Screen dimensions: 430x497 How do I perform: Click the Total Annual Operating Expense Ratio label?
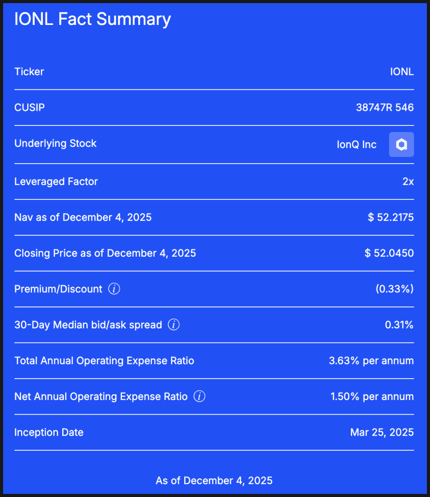coord(104,361)
